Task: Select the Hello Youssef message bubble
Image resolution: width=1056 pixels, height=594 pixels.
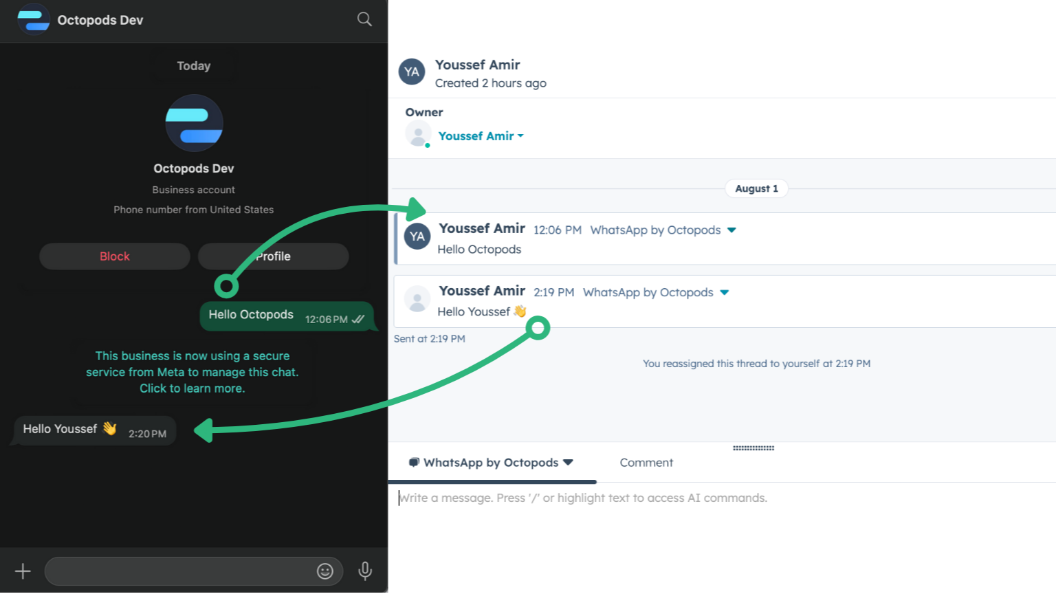Action: click(93, 430)
